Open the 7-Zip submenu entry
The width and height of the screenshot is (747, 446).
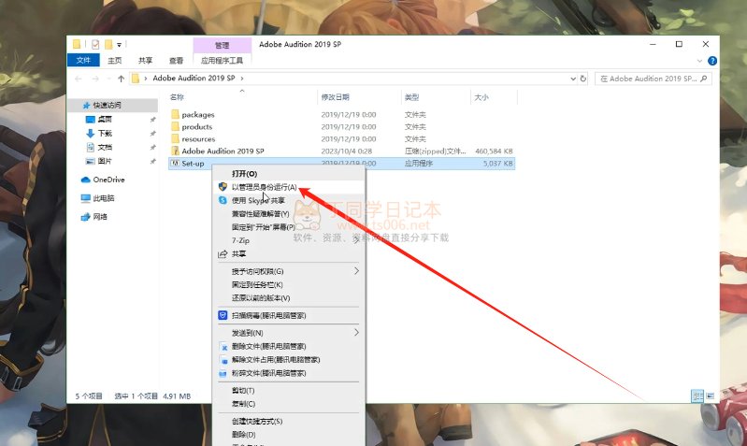coord(240,240)
